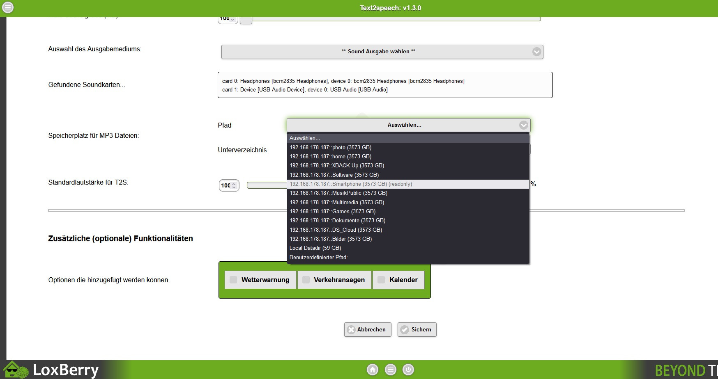Click the power icon in footer
718x379 pixels.
tap(408, 370)
